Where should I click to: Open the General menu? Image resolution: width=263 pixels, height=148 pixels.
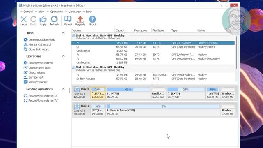[x=28, y=12]
